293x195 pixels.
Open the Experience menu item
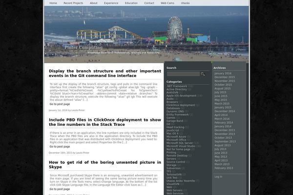(111, 3)
